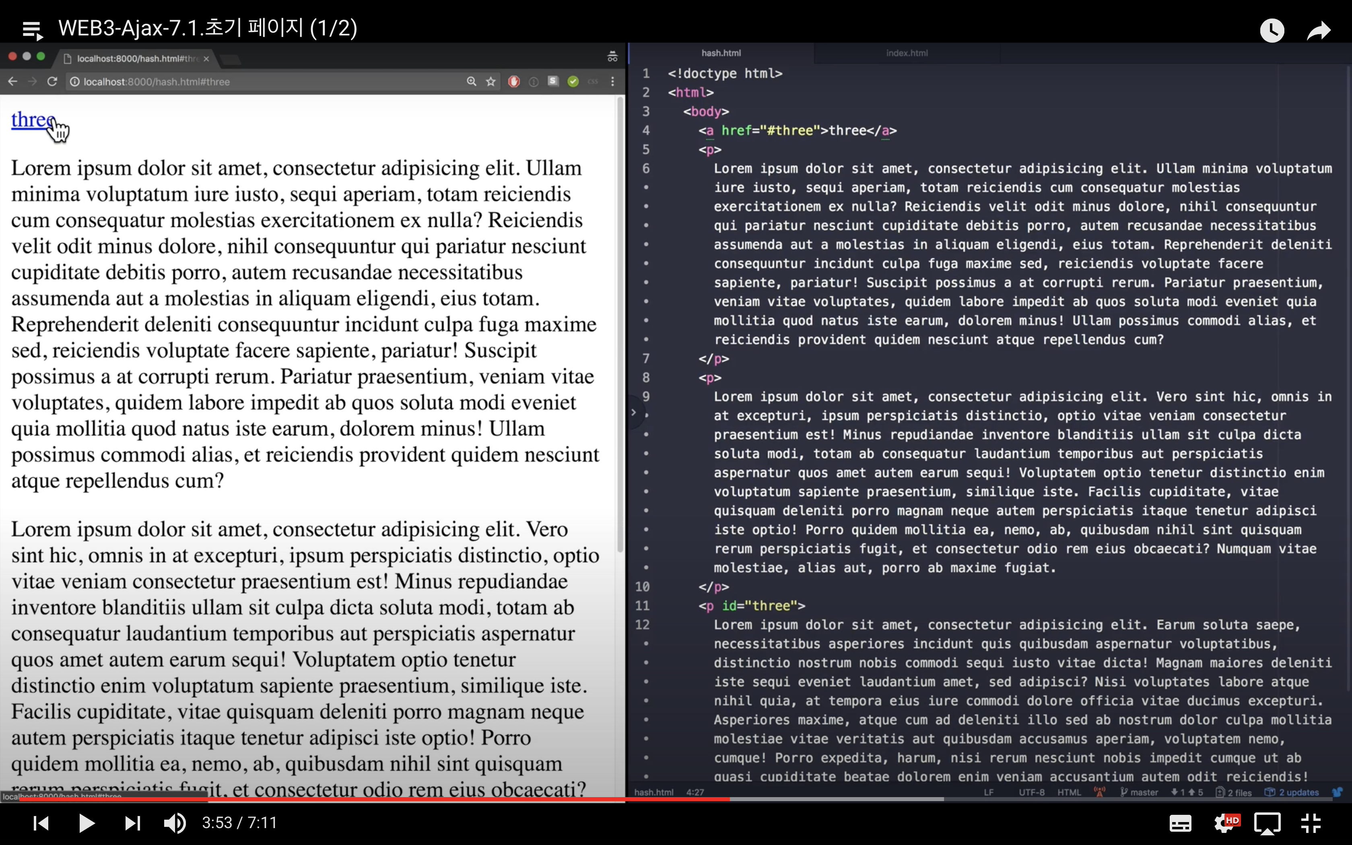Open the UTF-8 encoding selector
Image resolution: width=1352 pixels, height=845 pixels.
1031,792
